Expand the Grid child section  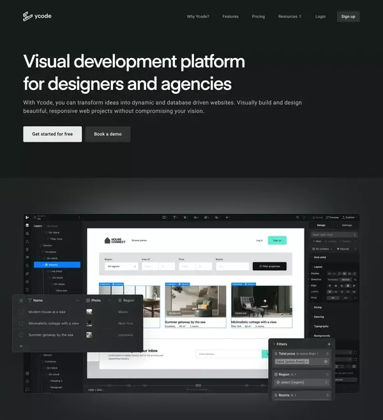(319, 257)
